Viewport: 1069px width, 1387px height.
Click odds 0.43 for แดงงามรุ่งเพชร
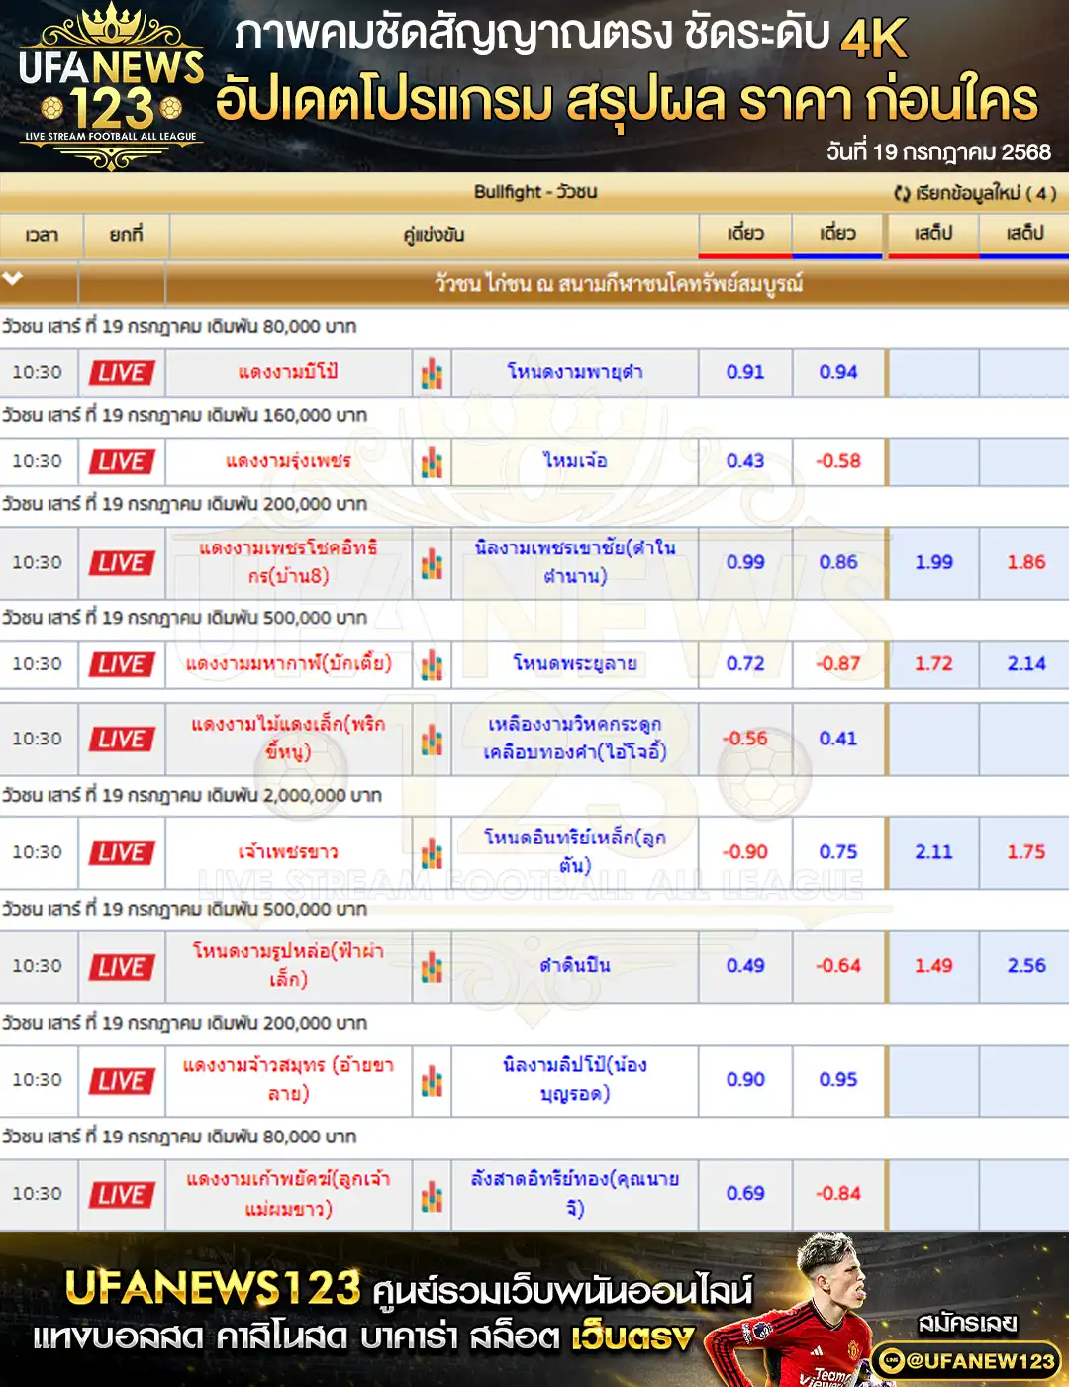point(745,461)
